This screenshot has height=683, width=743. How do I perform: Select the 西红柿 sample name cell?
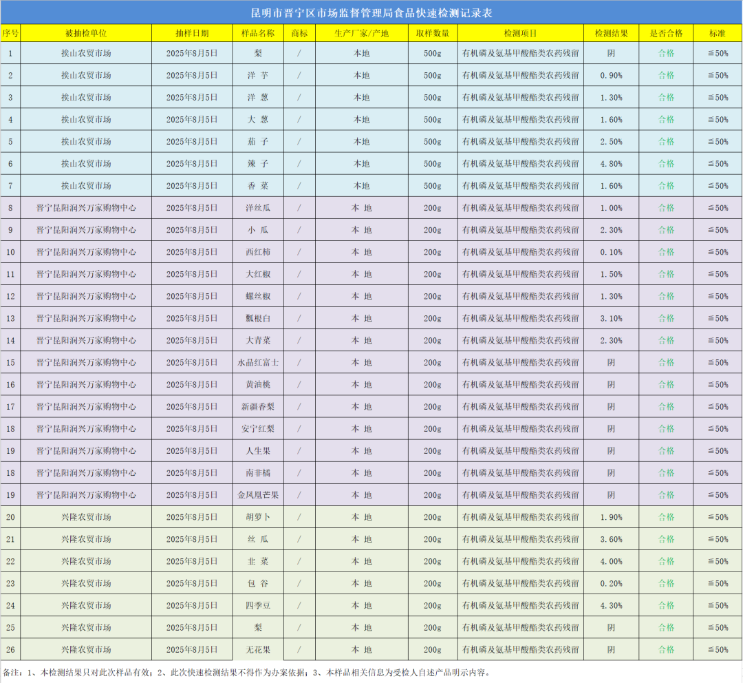(258, 252)
